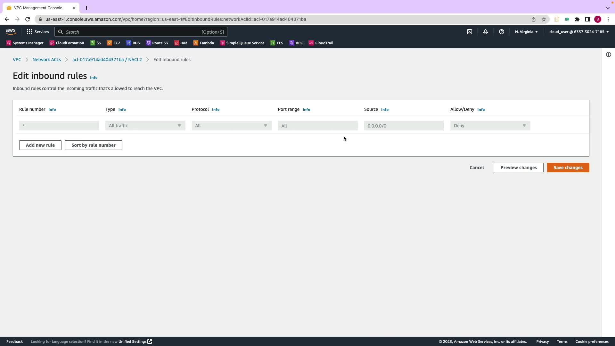This screenshot has width=615, height=346.
Task: Open the AWS support help icon
Action: [x=501, y=32]
